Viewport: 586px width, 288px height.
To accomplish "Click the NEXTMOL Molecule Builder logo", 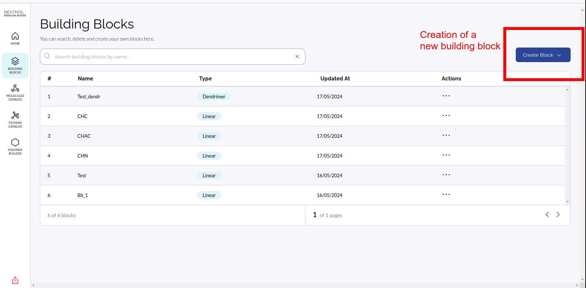I will pos(15,14).
